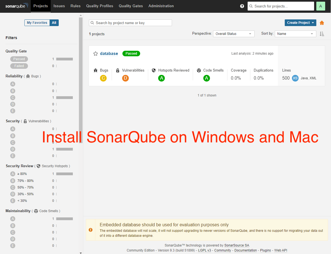Viewport: 331px width, 254px height.
Task: Open the Perspective dropdown
Action: click(x=233, y=34)
